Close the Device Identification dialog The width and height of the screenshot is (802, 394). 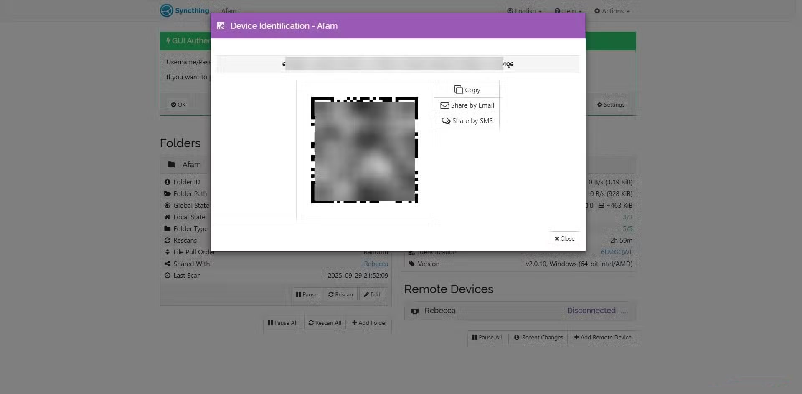point(564,238)
